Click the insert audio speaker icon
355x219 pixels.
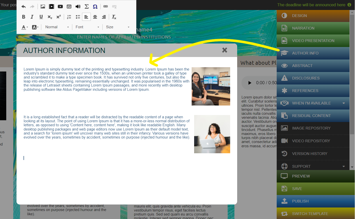[78, 6]
